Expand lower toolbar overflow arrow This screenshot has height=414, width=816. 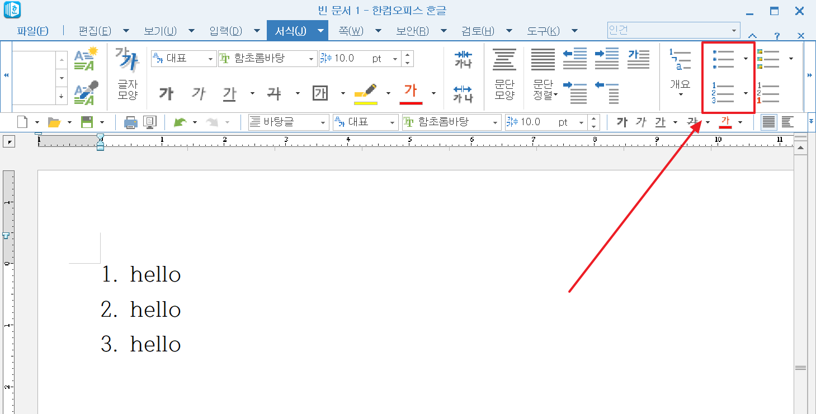pos(811,121)
